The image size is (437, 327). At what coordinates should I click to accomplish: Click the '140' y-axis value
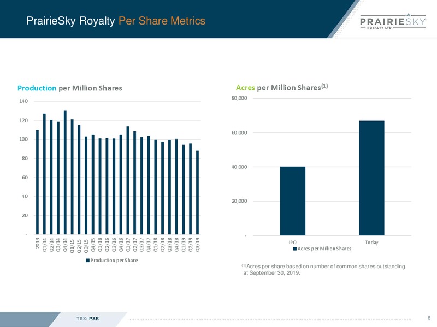(23, 101)
